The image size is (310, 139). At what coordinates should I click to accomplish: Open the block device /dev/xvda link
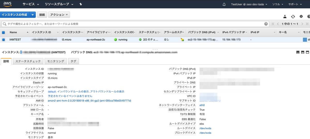tap(205, 133)
